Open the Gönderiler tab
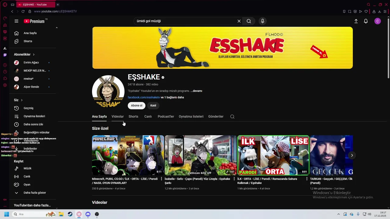Viewport: 390px width, 219px height. pos(216,116)
